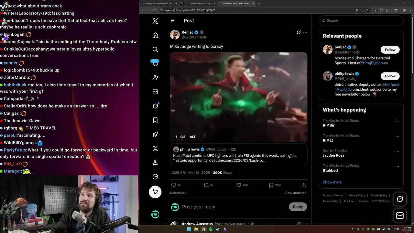The image size is (414, 233).
Task: Go back using the Post arrow
Action: click(x=172, y=21)
